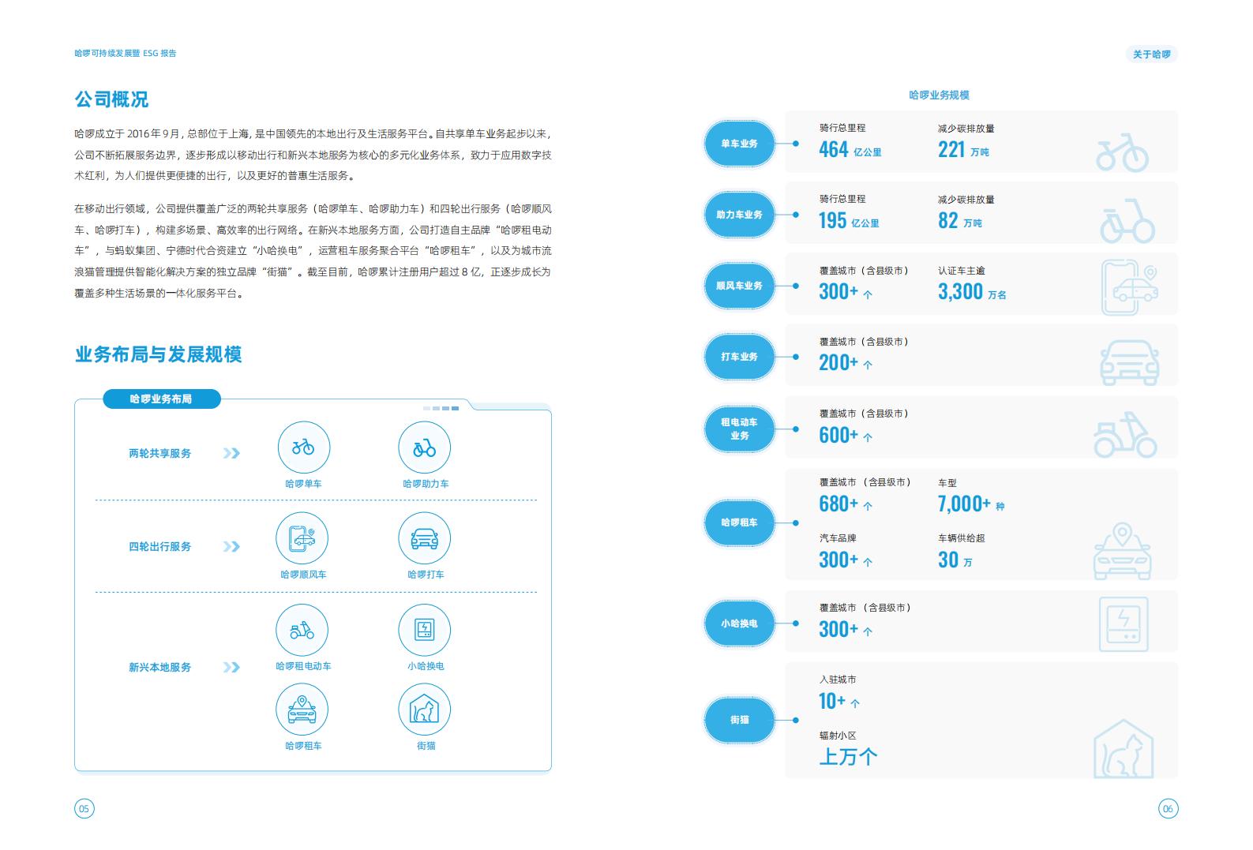Click the 哈啰业务布局 header pill
The image size is (1253, 850).
point(161,399)
